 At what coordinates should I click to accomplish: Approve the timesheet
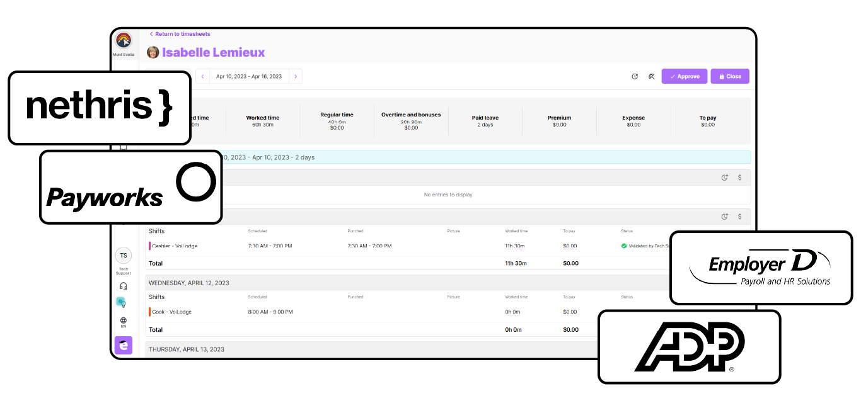(x=685, y=76)
